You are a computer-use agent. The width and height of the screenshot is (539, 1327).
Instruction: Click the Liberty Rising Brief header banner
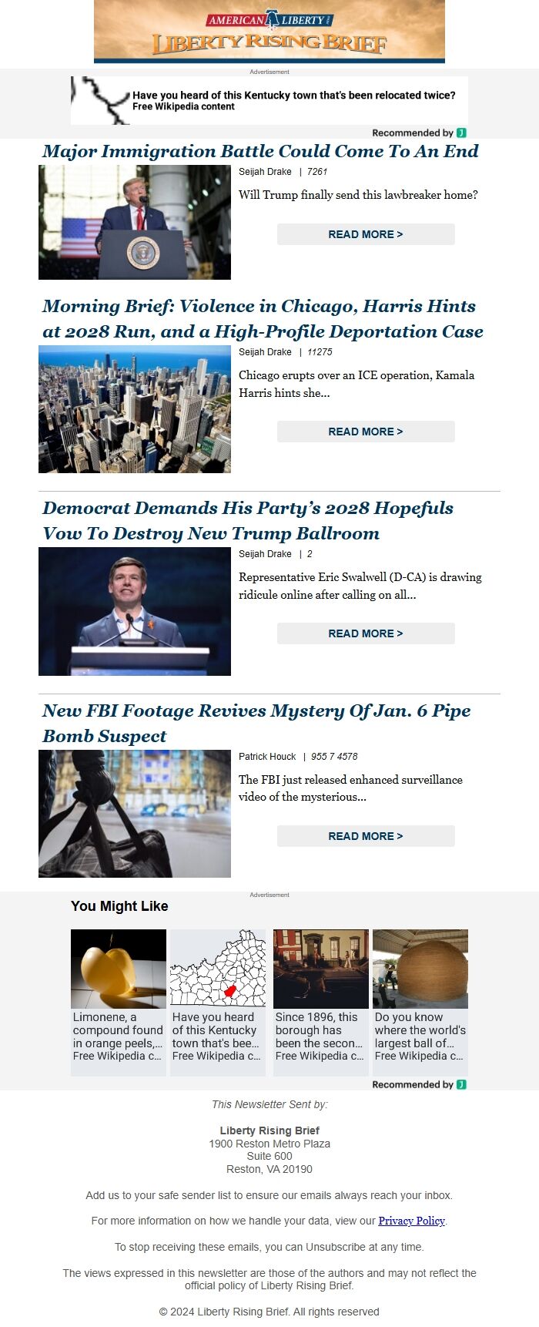[269, 31]
